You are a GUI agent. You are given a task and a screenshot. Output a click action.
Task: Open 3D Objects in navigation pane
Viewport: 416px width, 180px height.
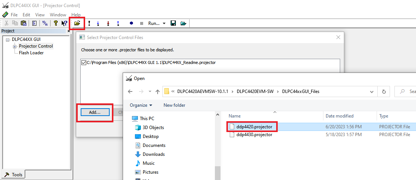[x=153, y=128]
